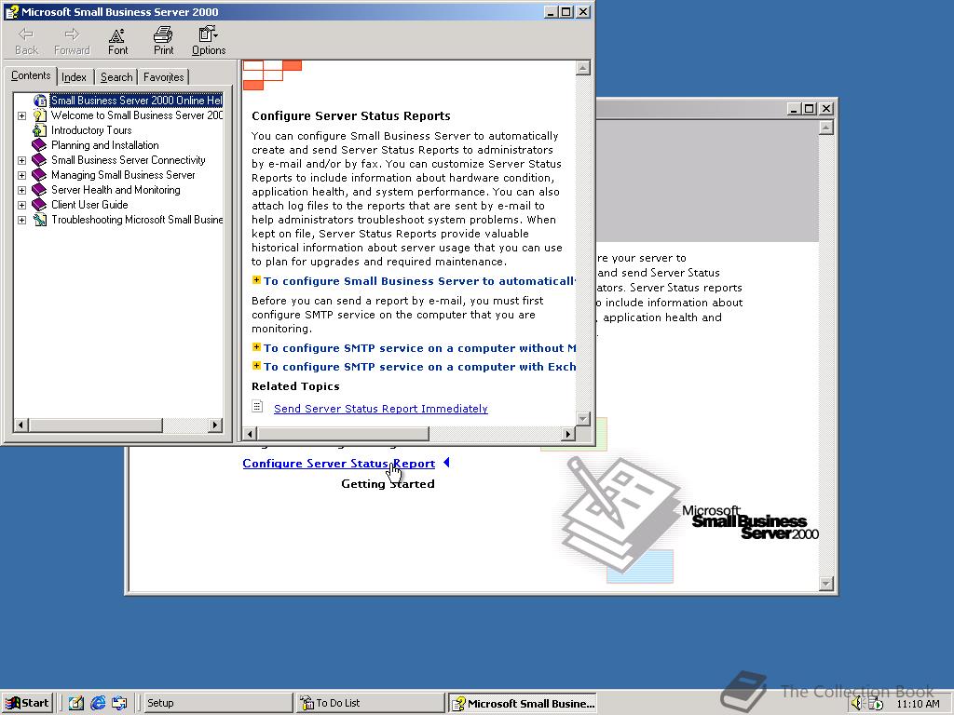Print the current help topic
The image size is (954, 715).
click(x=163, y=41)
